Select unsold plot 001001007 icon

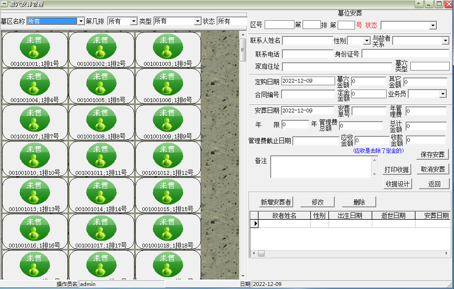(35, 119)
